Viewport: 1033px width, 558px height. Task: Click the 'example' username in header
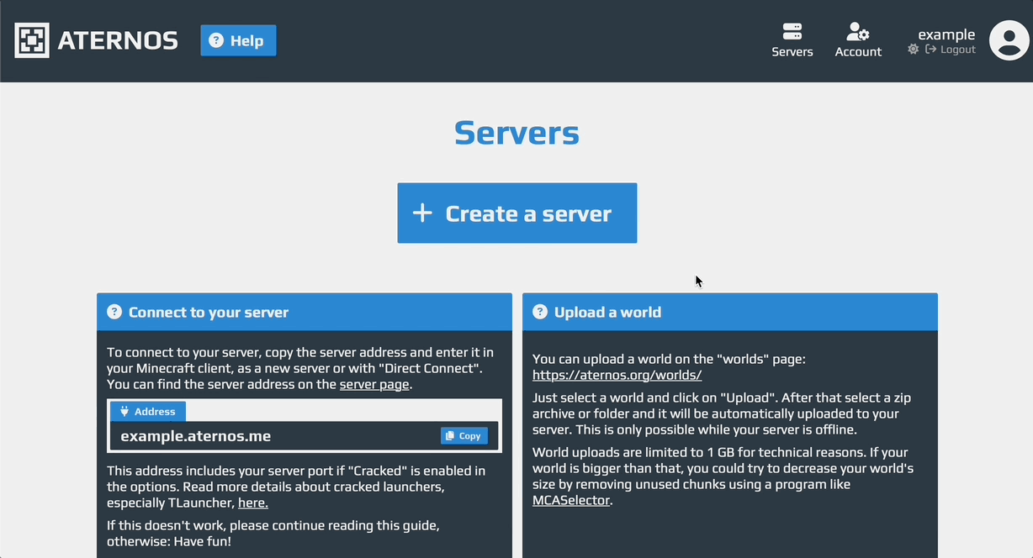coord(946,34)
